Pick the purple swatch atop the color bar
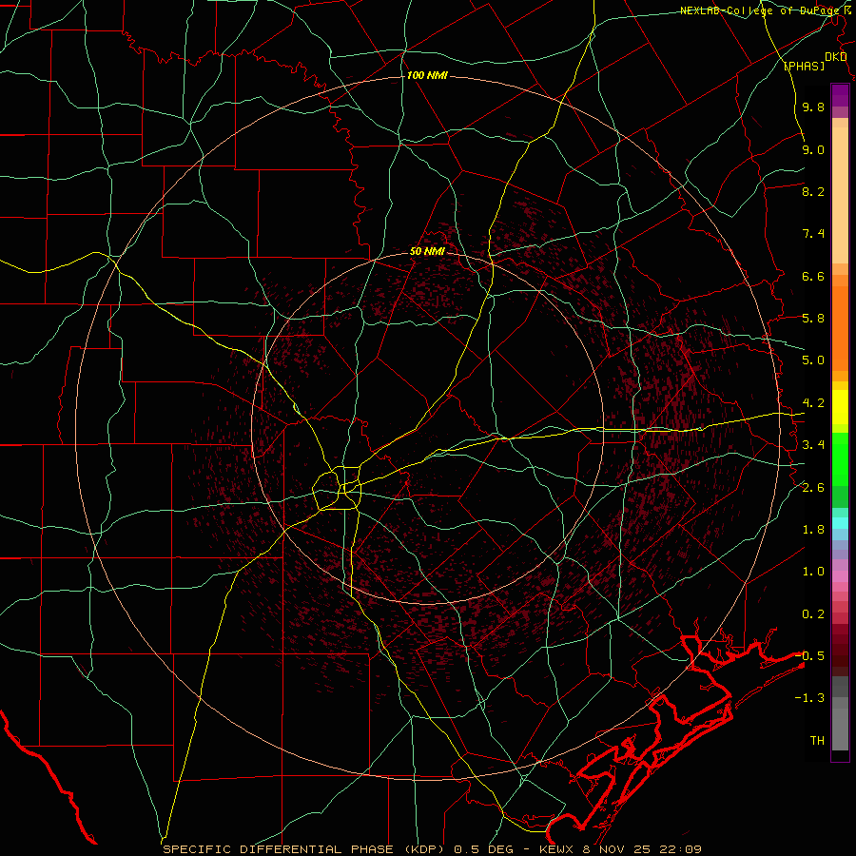The height and width of the screenshot is (856, 856). pyautogui.click(x=840, y=95)
